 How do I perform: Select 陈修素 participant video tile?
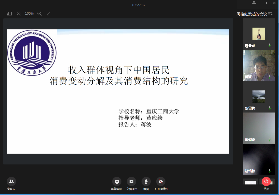click(x=259, y=128)
